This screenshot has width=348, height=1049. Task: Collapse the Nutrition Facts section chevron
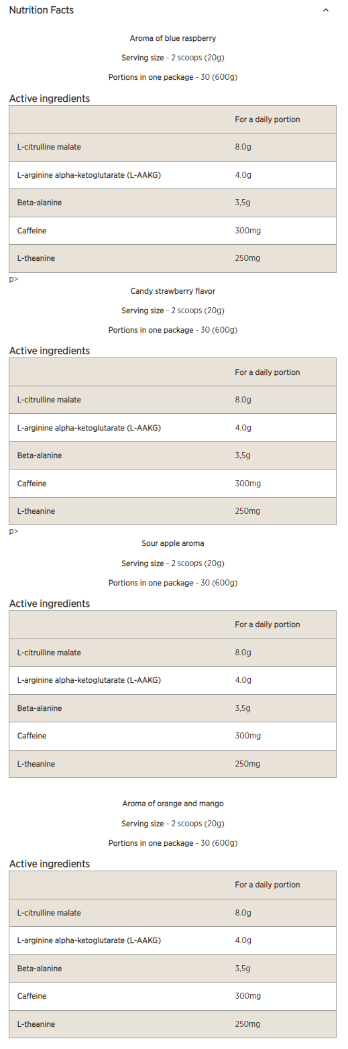pyautogui.click(x=326, y=10)
